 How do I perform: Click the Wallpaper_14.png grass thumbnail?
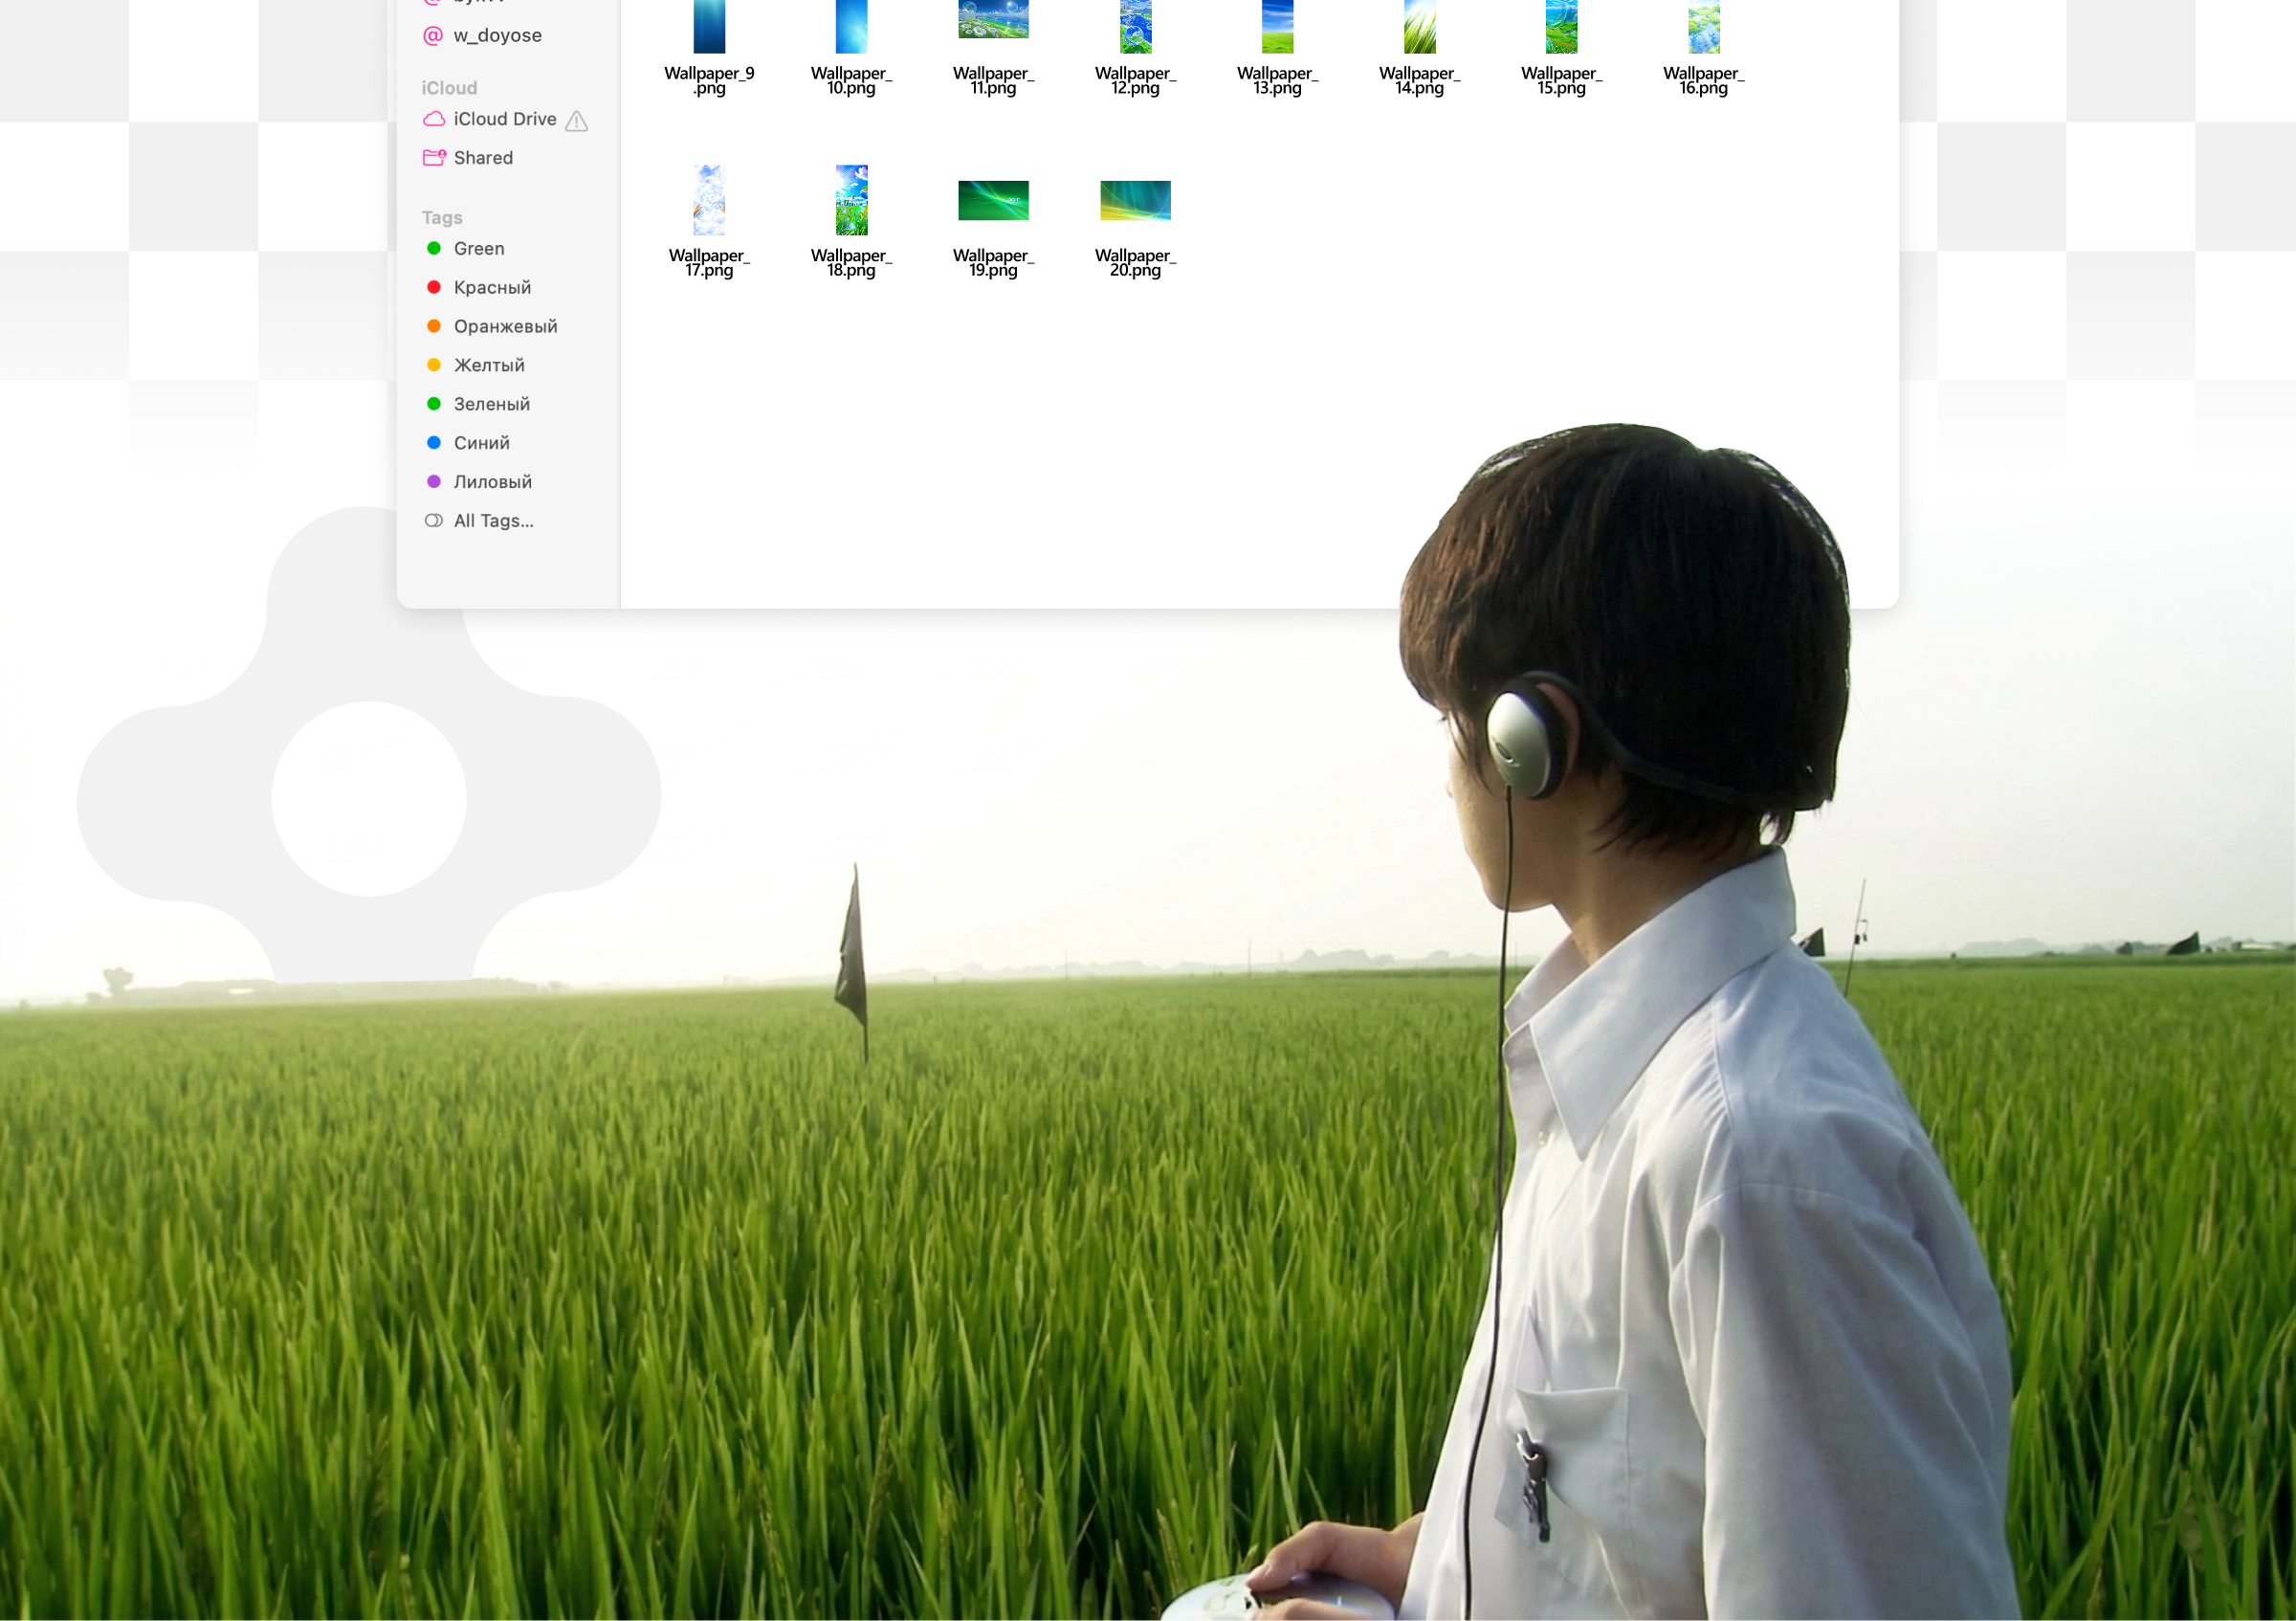1418,28
